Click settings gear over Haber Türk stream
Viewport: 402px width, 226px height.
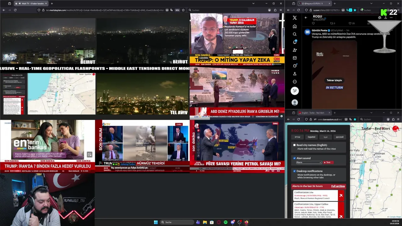281,116
